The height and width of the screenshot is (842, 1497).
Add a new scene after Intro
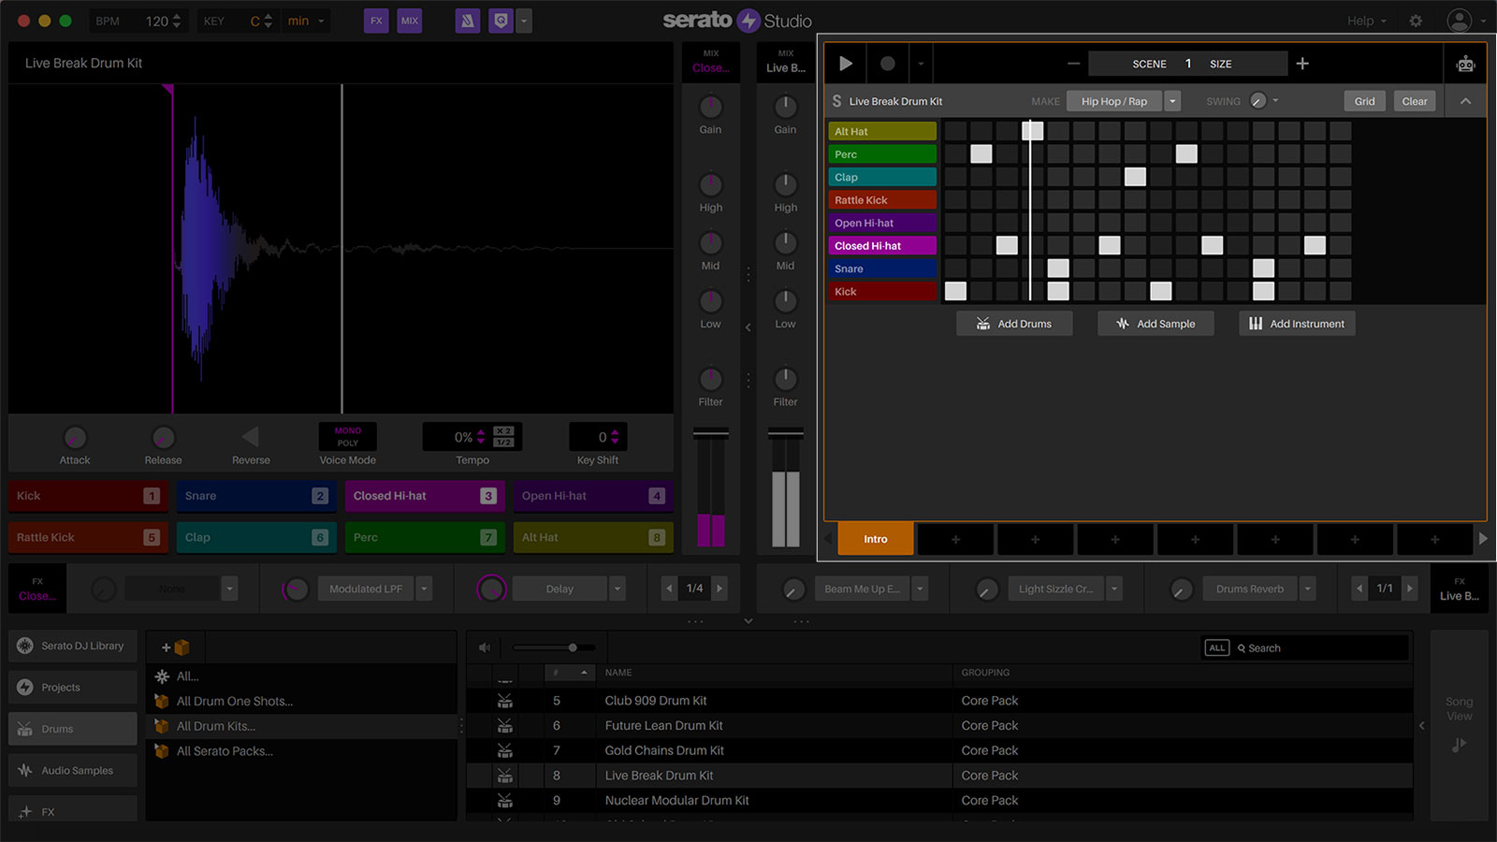coord(955,539)
